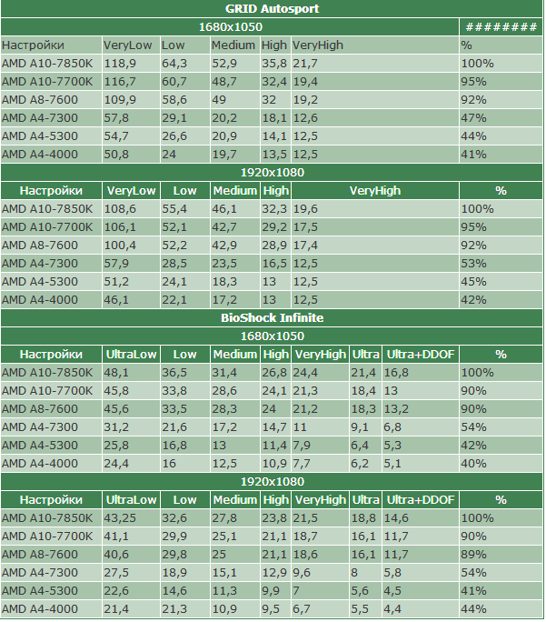Click the GRID Autosport table title
The width and height of the screenshot is (546, 622).
point(273,9)
